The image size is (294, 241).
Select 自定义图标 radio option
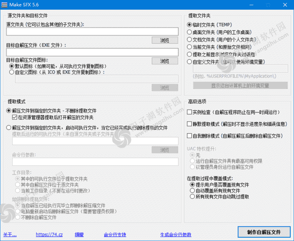click(x=11, y=72)
